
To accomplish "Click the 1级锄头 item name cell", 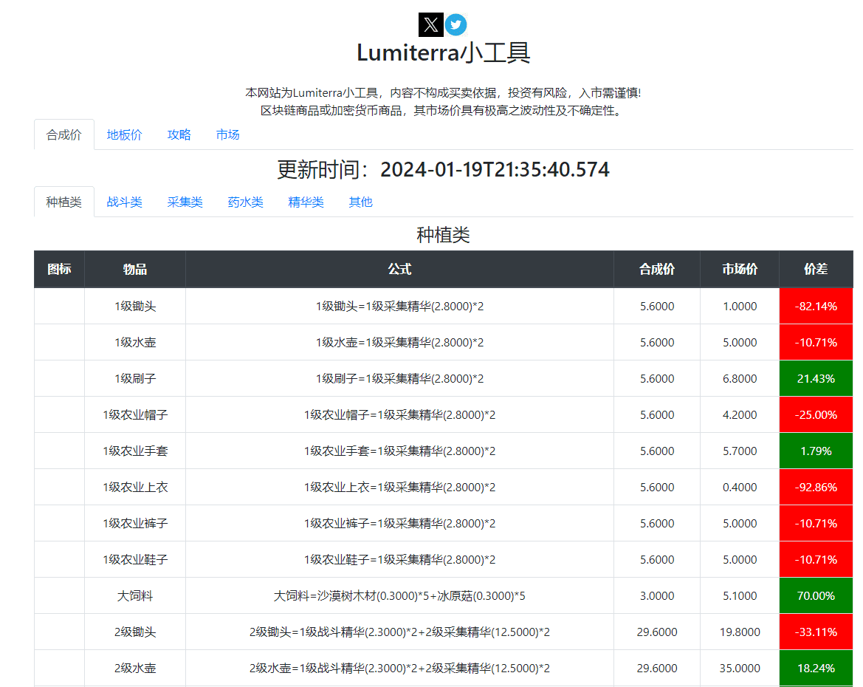I will tap(135, 306).
